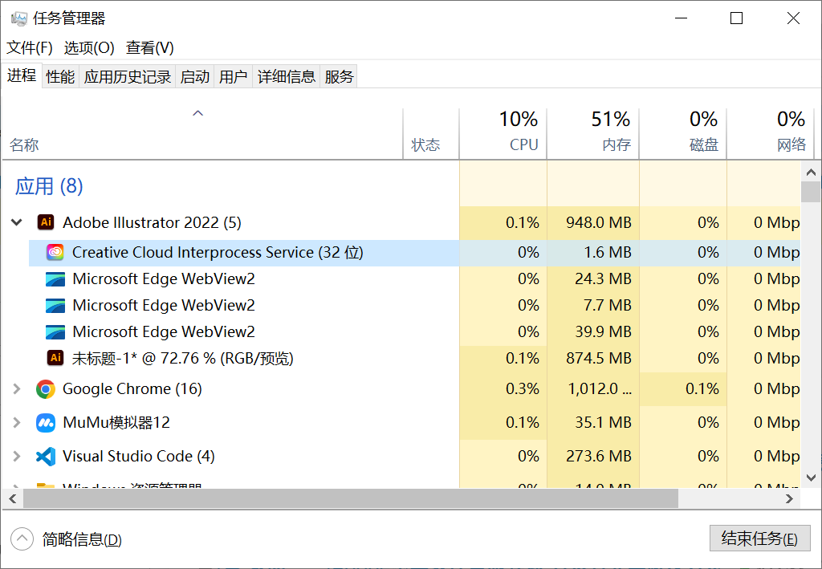Select the WebView2 row using 7.7 MB

click(414, 306)
